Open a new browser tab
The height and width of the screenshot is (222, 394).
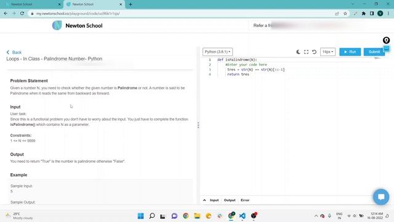pyautogui.click(x=131, y=4)
